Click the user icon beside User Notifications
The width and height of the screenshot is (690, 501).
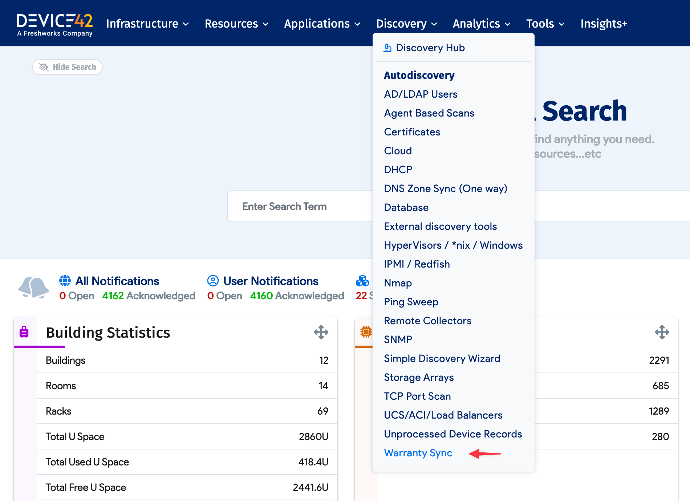coord(213,281)
